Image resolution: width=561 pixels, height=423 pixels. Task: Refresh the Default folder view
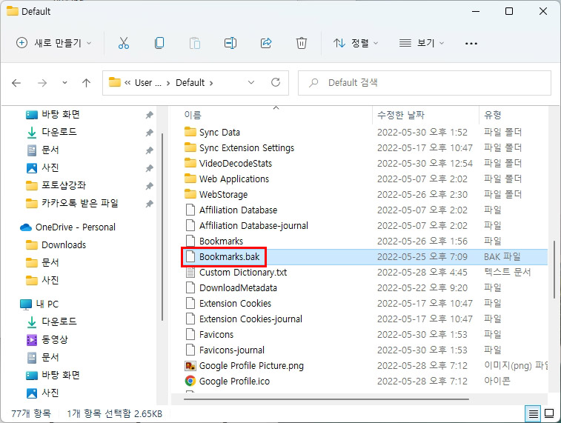click(276, 82)
